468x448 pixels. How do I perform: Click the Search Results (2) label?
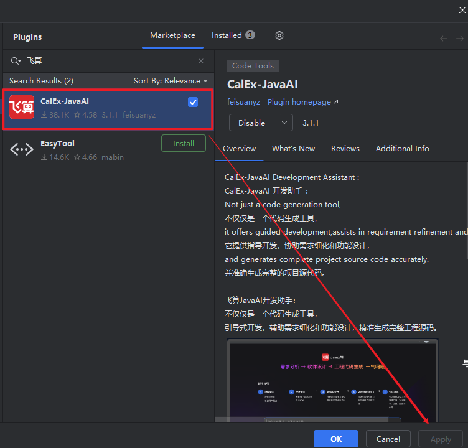[x=41, y=81]
